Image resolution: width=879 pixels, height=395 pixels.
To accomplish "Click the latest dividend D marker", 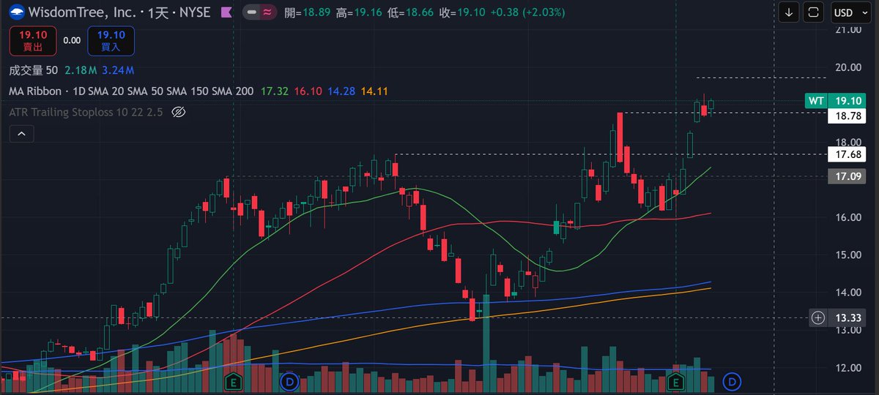I will 732,381.
